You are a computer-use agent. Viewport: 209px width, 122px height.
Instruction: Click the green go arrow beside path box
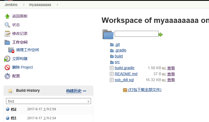[x=161, y=35]
